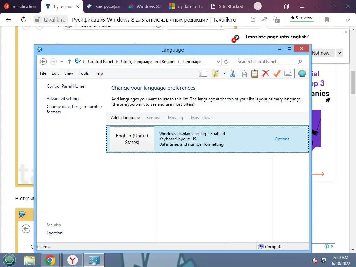Switch to the Как русифиц browser tab

(104, 6)
